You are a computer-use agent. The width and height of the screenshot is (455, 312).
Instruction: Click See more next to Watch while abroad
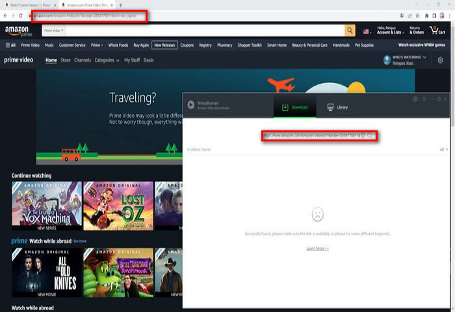pos(79,241)
